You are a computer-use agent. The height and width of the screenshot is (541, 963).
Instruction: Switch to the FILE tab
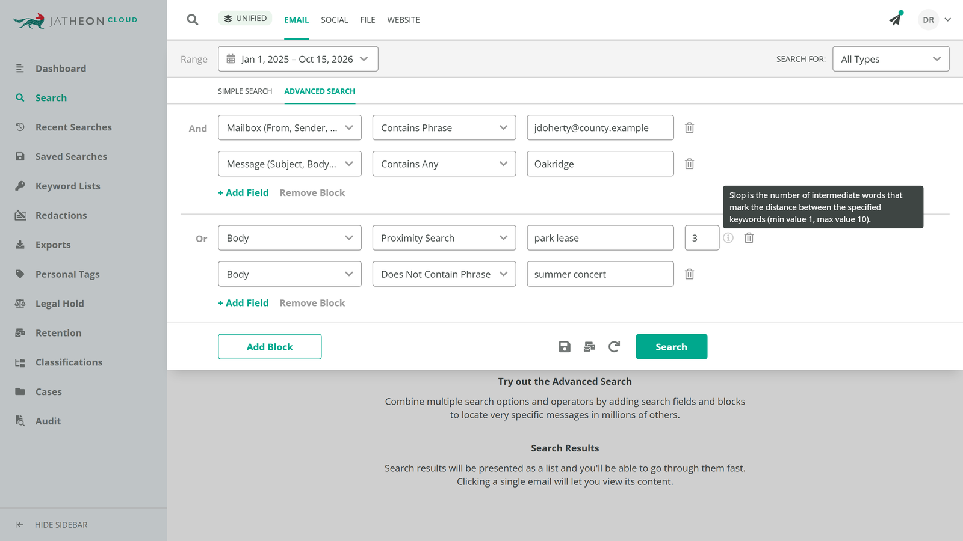(x=368, y=20)
